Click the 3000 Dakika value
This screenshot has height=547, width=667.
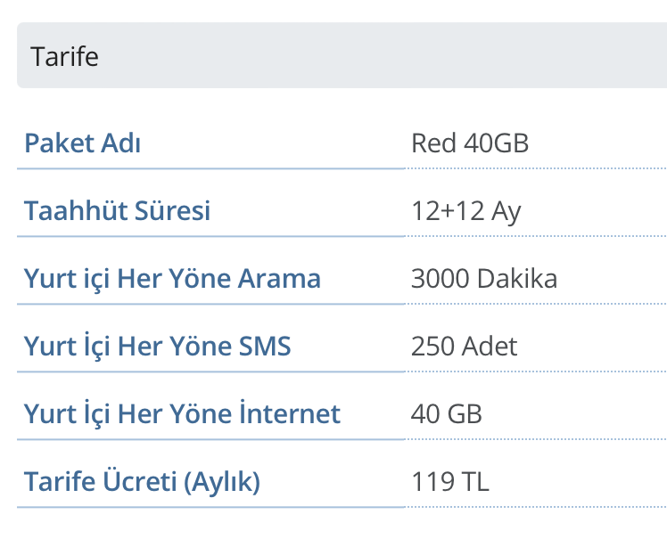point(484,279)
